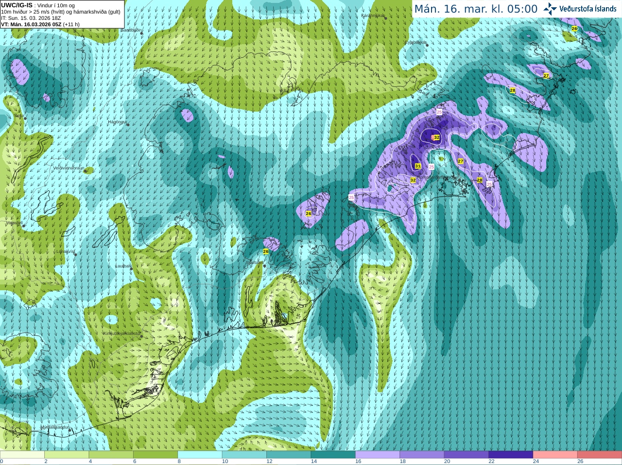Click the legend scale value 8
This screenshot has height=465, width=622.
click(179, 462)
